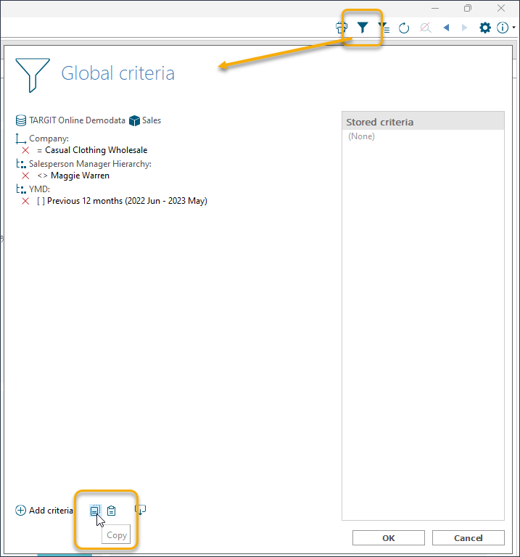Viewport: 520px width, 557px height.
Task: Go back with blue left arrow
Action: coord(447,28)
